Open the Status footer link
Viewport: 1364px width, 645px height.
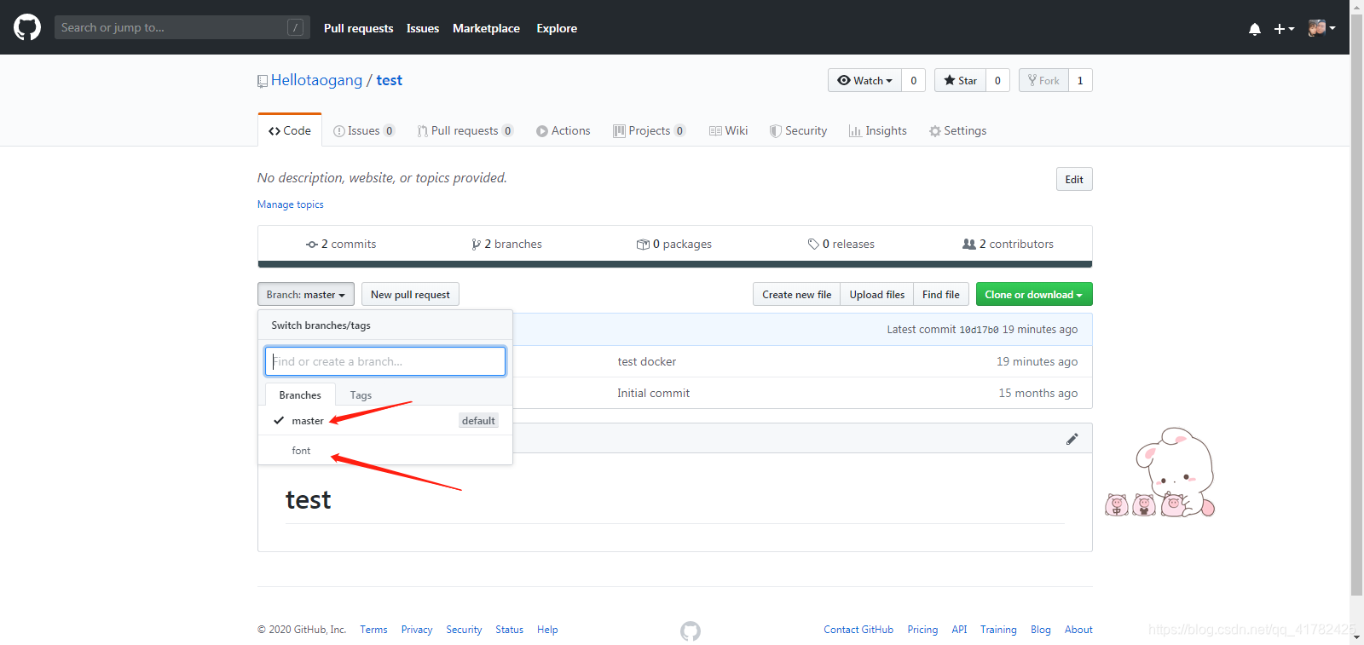pos(510,630)
